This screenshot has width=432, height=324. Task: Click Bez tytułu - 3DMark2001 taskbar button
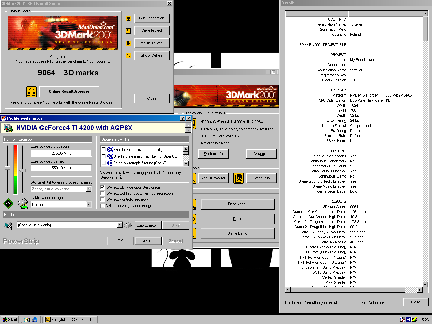click(71, 320)
